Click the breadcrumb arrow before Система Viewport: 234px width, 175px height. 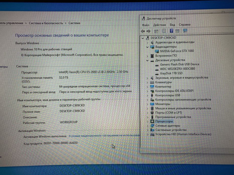tap(66, 23)
